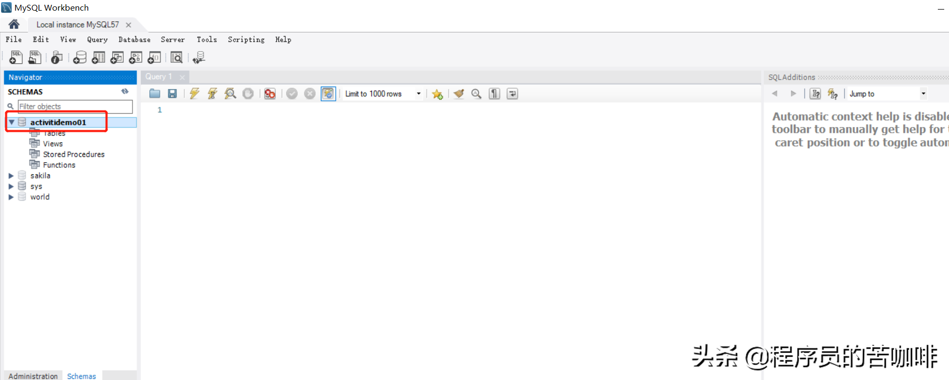The height and width of the screenshot is (380, 949).
Task: Open the Help menu
Action: click(x=283, y=39)
